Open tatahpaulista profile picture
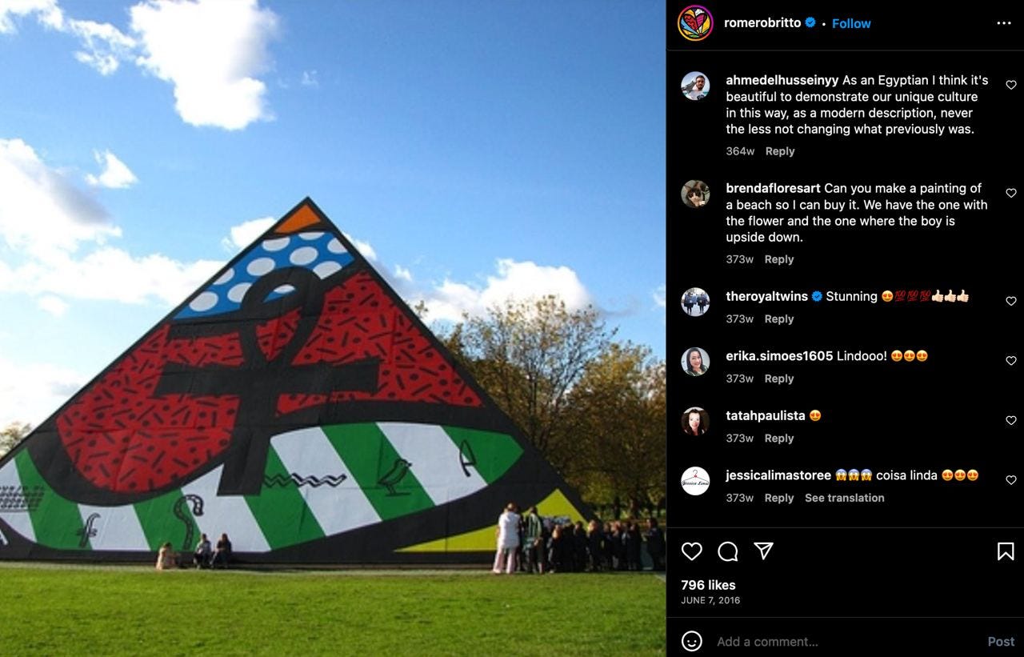This screenshot has height=657, width=1024. (695, 421)
